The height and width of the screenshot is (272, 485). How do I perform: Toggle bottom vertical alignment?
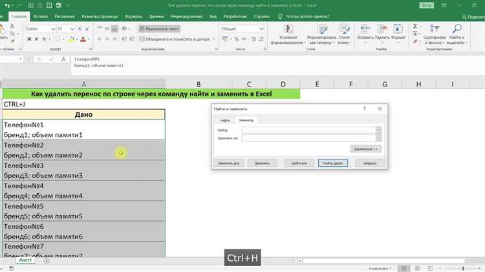(114, 28)
